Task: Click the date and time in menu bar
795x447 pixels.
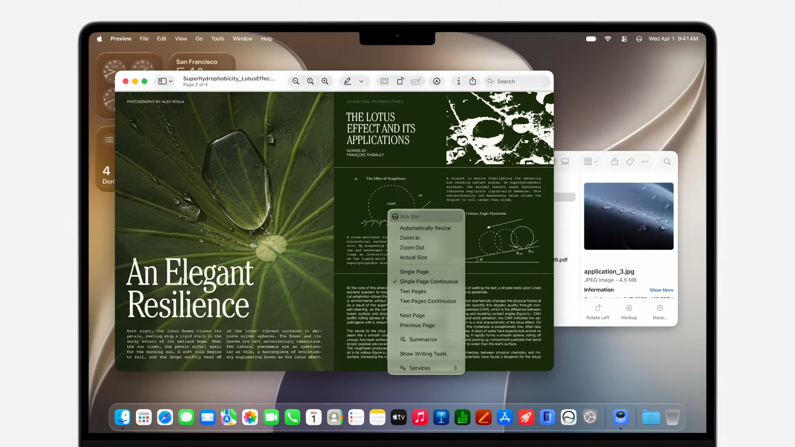Action: click(673, 38)
